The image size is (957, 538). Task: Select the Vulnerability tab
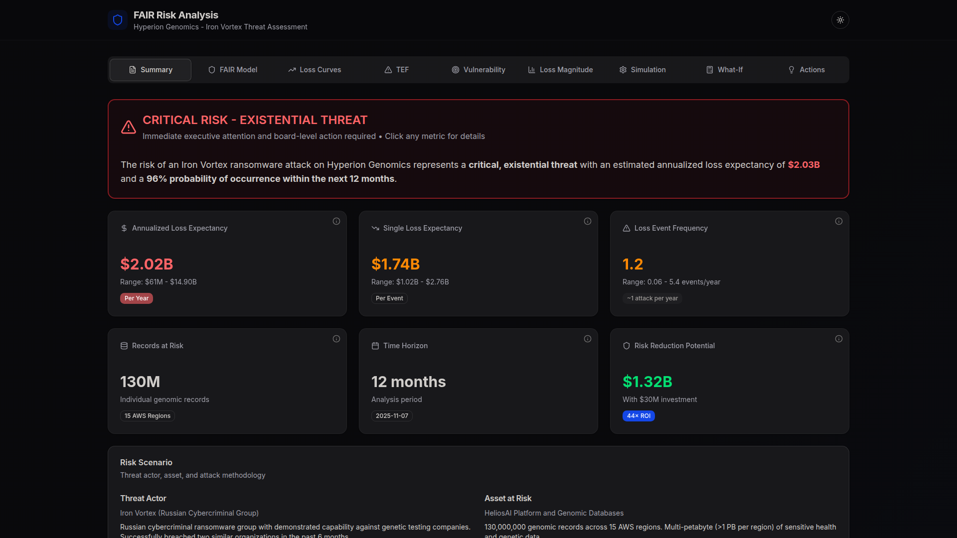[x=478, y=70]
